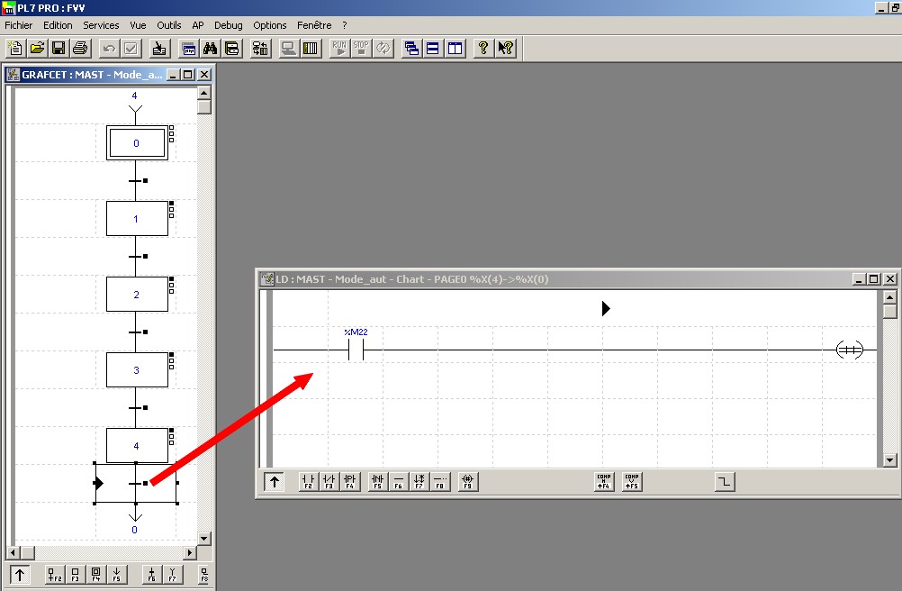Expand the Outils menu
This screenshot has height=591, width=902.
coord(168,25)
